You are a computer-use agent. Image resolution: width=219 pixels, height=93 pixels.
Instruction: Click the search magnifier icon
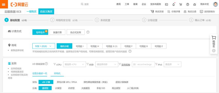coord(82,4)
